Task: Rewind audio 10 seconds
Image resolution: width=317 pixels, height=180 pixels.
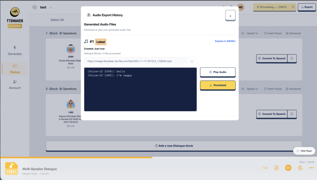Action: tap(276, 168)
